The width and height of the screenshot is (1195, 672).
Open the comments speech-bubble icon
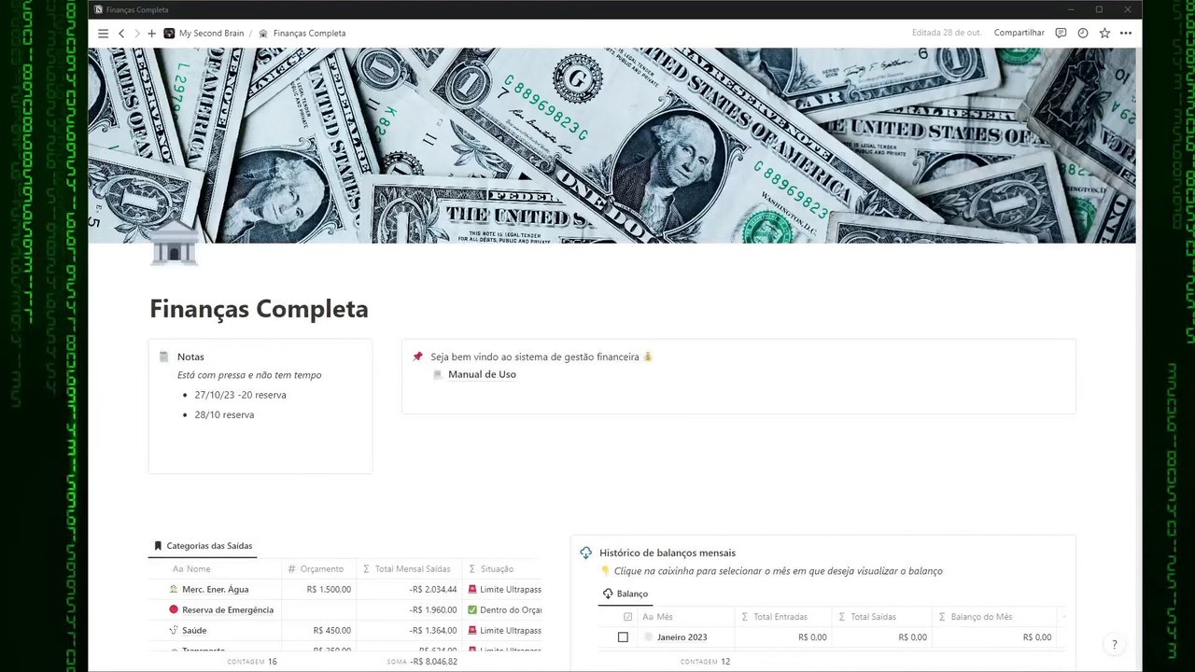click(x=1061, y=33)
